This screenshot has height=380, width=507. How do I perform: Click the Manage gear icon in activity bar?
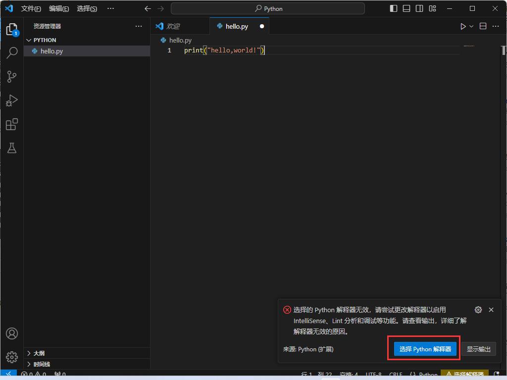coord(12,357)
